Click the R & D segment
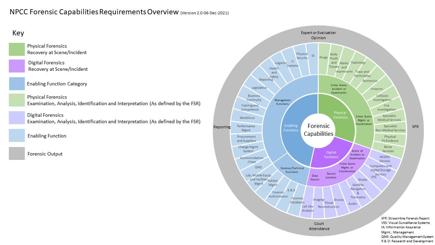 (x=291, y=191)
